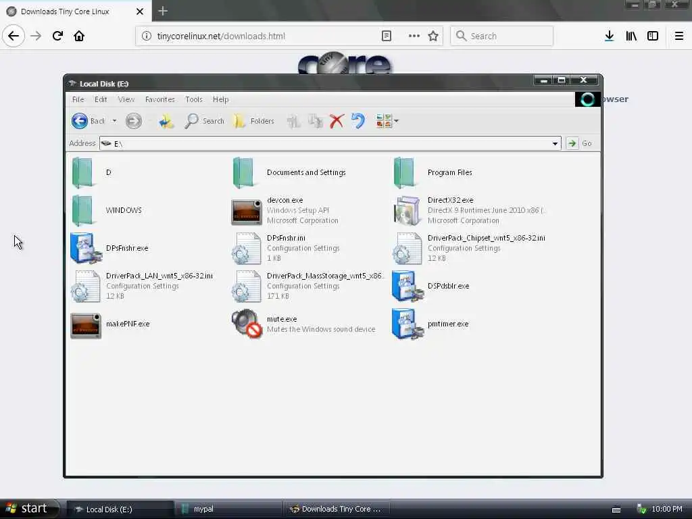Click the Explorer Forward arrow icon

click(x=134, y=121)
